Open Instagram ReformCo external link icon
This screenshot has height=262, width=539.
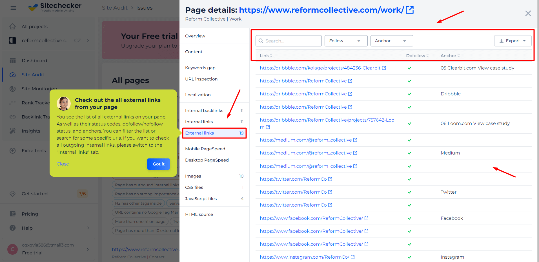tap(352, 257)
